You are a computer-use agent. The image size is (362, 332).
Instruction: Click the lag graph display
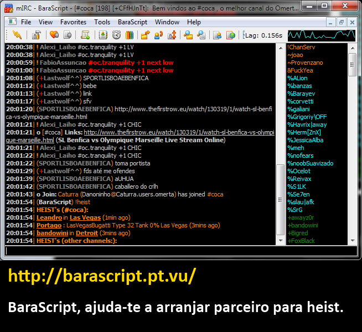tap(322, 35)
